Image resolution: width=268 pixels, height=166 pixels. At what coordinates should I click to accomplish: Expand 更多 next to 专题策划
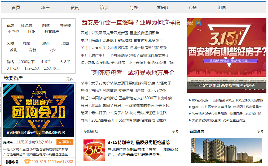175,131
